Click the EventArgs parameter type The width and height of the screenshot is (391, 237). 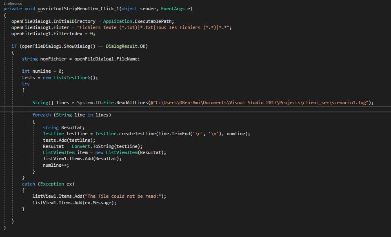coord(173,9)
